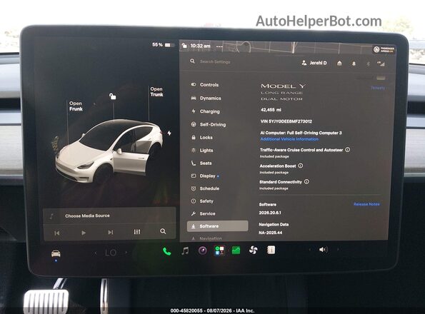Open the purple Camera app icon
The height and width of the screenshot is (314, 425).
[202, 250]
